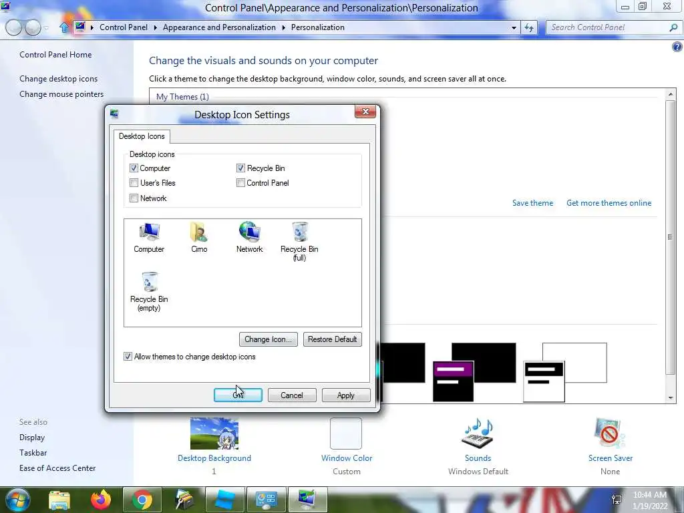Click the Help question mark icon
Image resolution: width=684 pixels, height=513 pixels.
click(x=677, y=47)
